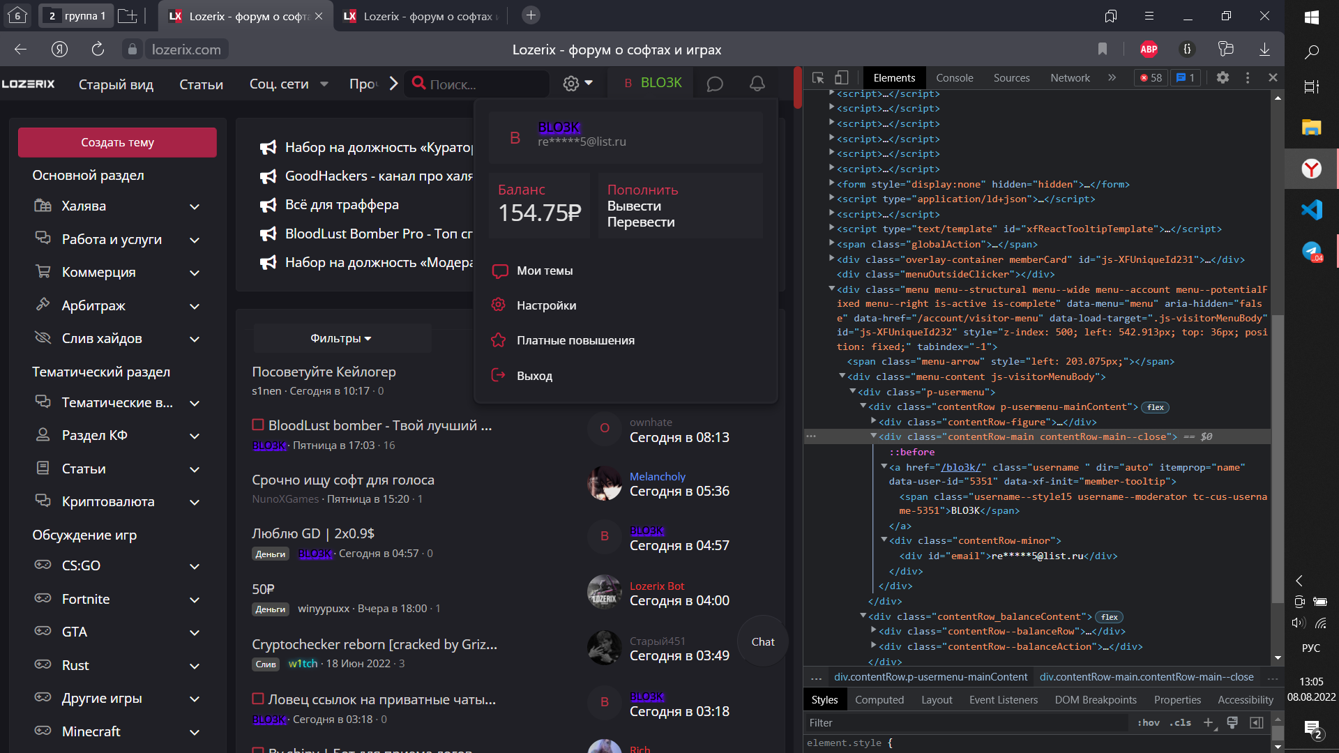
Task: Toggle DevTools device toolbar
Action: [842, 78]
